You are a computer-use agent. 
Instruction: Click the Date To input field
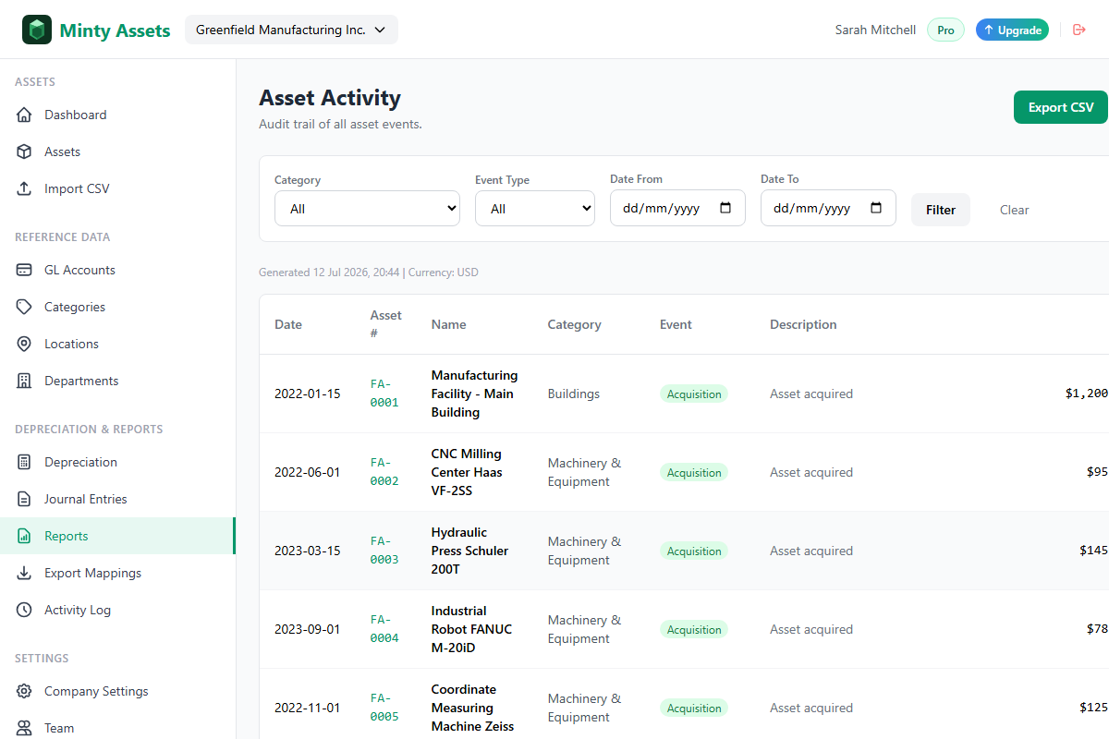pos(828,208)
